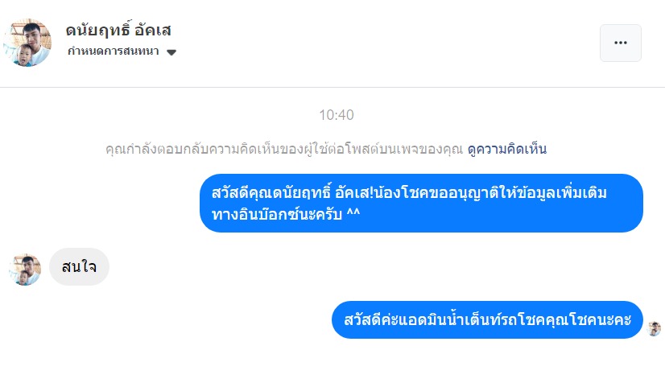Click the gray notice text คุณกำลังตอบกลับความคิดเห็น
Screen dimensions: 665x387
tap(285, 149)
